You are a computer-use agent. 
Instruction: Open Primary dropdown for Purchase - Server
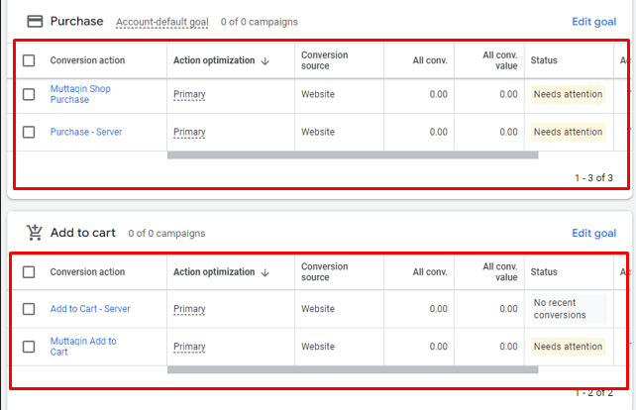[189, 132]
